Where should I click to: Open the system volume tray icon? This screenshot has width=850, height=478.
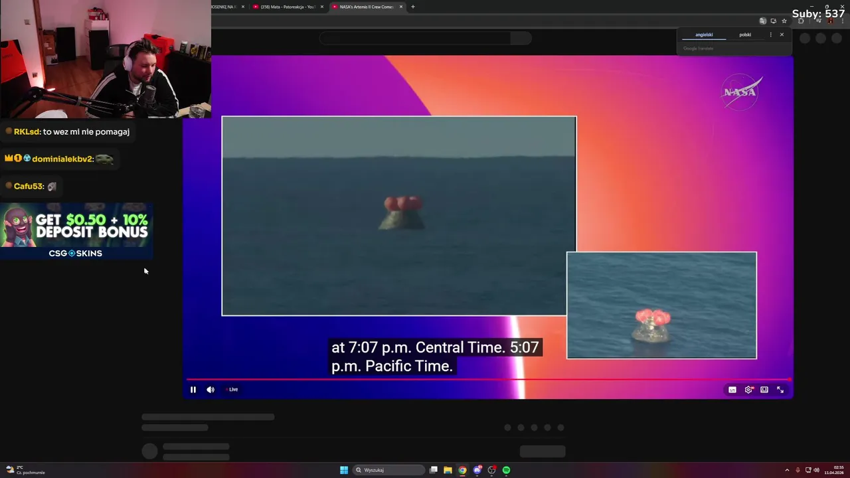[x=816, y=470]
